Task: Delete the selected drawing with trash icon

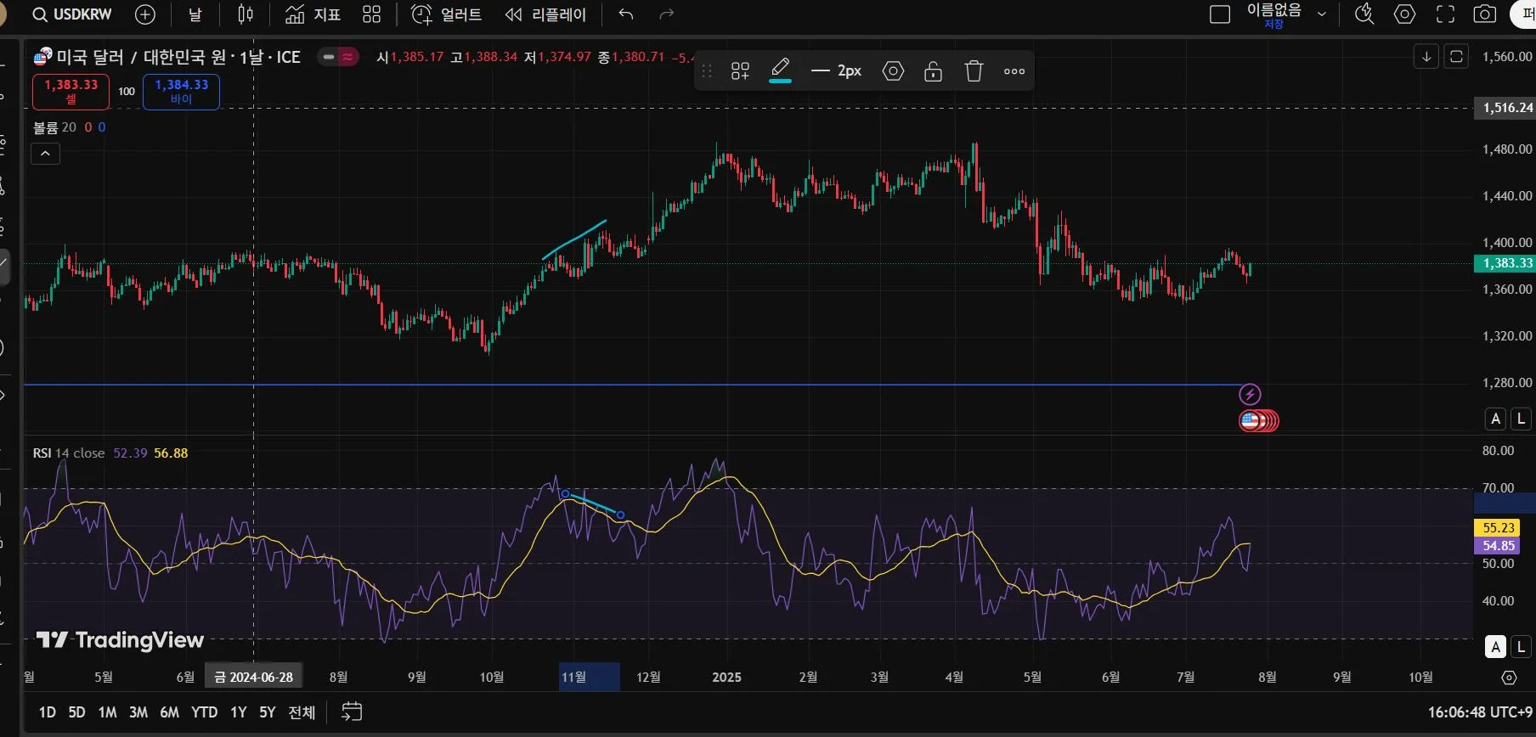Action: coord(974,71)
